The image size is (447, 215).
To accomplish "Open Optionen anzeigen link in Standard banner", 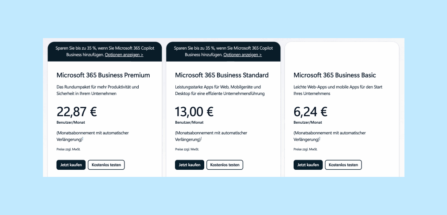I will pos(243,55).
